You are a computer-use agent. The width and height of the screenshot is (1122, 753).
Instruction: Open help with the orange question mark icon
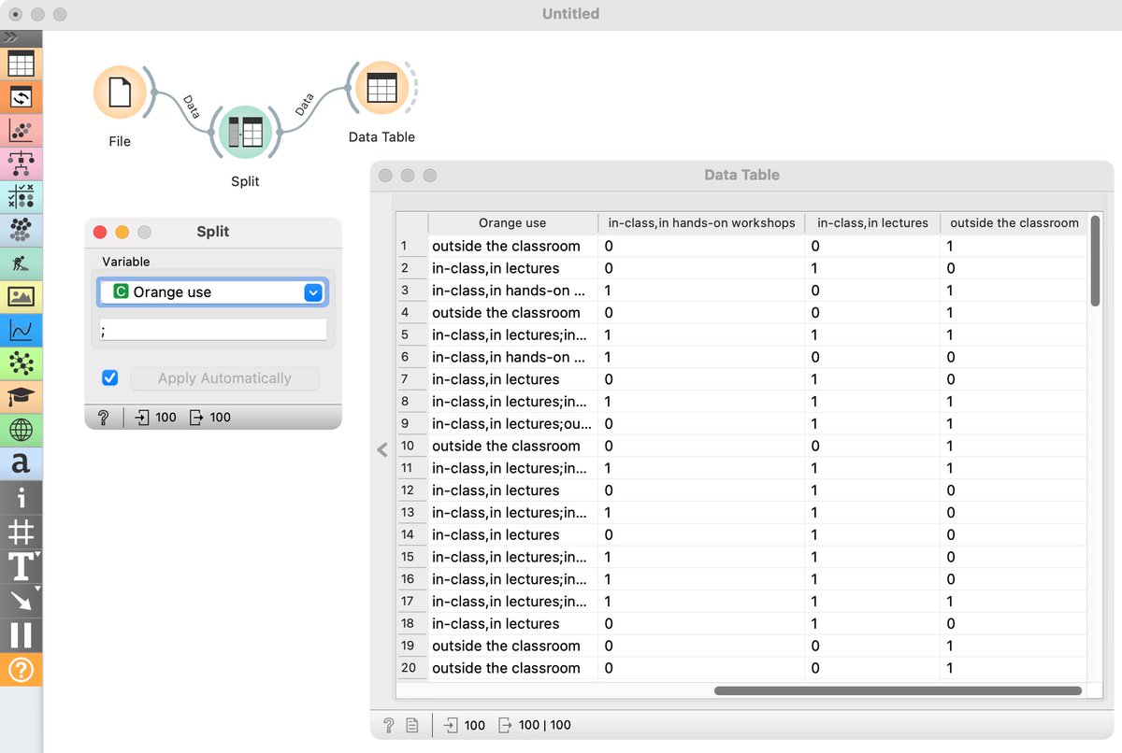[21, 669]
